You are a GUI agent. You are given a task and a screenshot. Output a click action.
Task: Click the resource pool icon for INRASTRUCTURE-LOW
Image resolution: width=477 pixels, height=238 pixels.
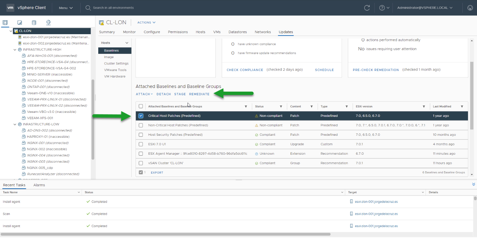(x=20, y=124)
